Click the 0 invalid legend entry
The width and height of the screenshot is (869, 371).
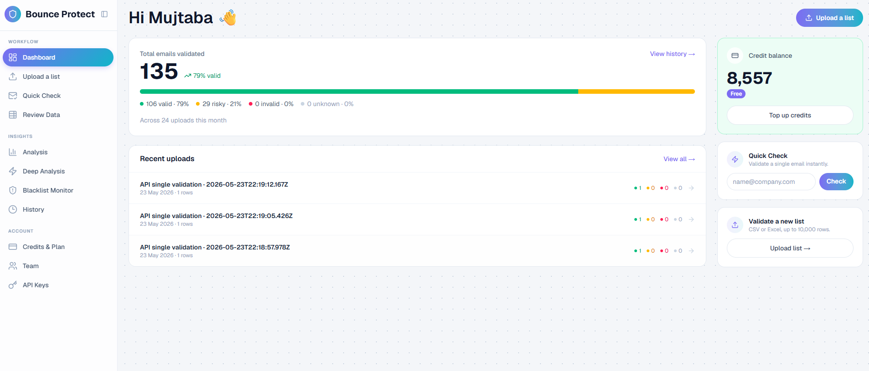[271, 104]
